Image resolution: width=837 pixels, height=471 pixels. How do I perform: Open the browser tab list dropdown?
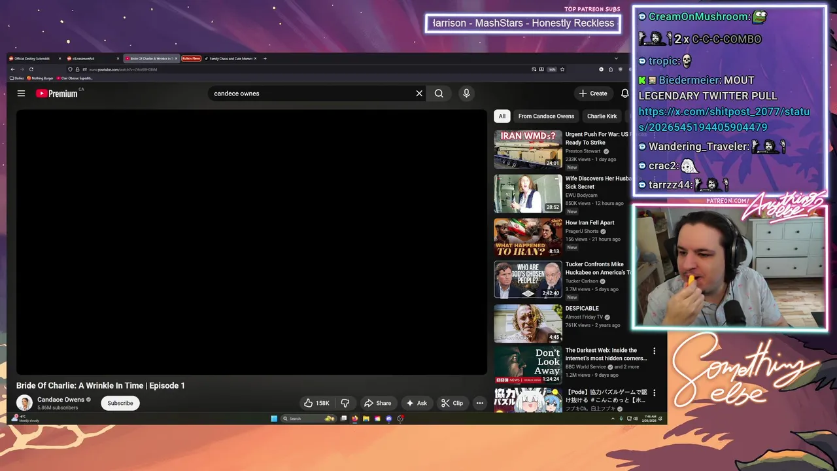pyautogui.click(x=616, y=59)
